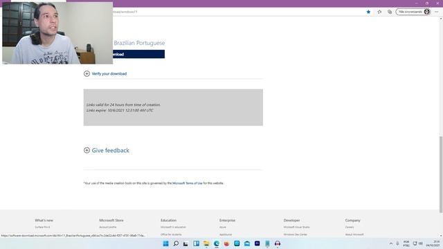The image size is (443, 249).
Task: Open network and volume quick settings
Action: (418, 243)
